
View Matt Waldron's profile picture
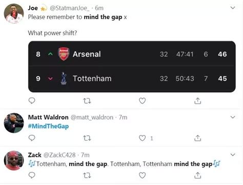(x=14, y=123)
